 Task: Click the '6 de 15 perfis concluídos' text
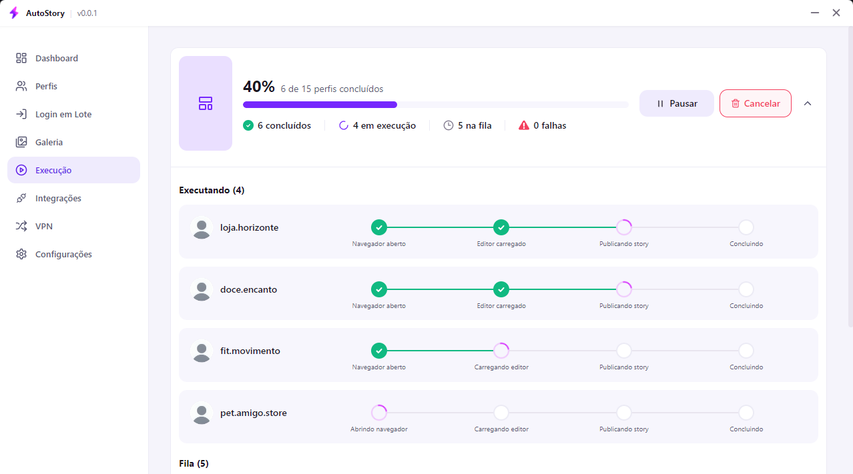(332, 89)
